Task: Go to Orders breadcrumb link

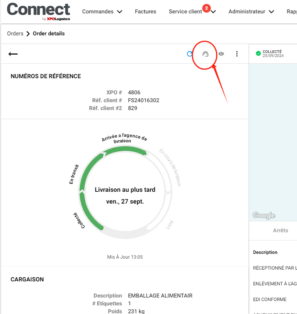Action: pyautogui.click(x=15, y=34)
